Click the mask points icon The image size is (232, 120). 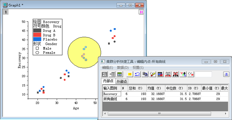(168, 74)
